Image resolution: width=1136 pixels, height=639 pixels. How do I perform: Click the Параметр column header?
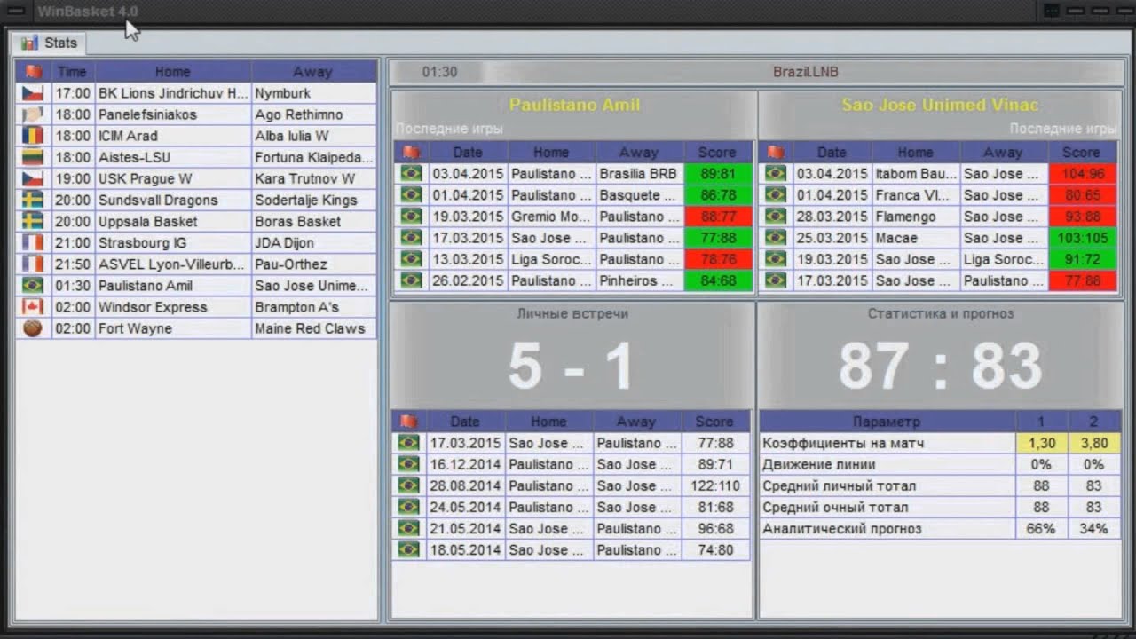[887, 422]
